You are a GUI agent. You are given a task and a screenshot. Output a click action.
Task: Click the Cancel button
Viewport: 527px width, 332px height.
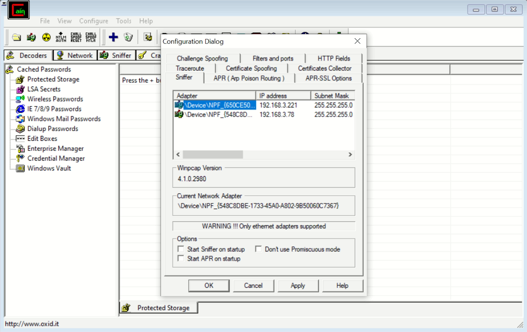pos(253,285)
